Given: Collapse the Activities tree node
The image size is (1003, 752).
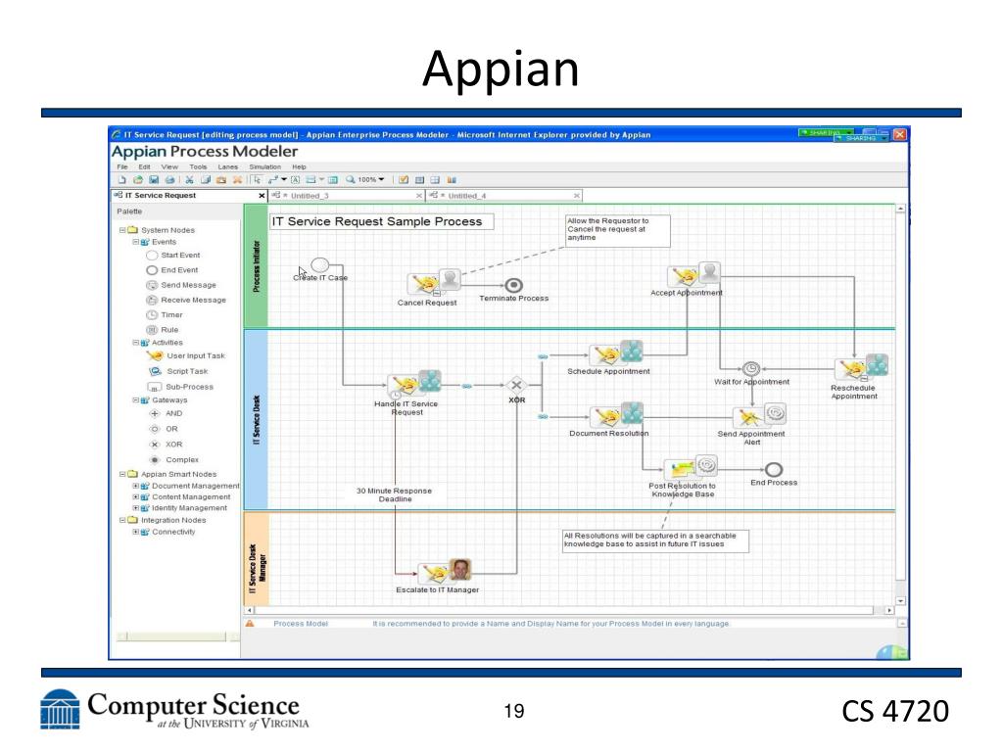Looking at the screenshot, I should point(135,343).
